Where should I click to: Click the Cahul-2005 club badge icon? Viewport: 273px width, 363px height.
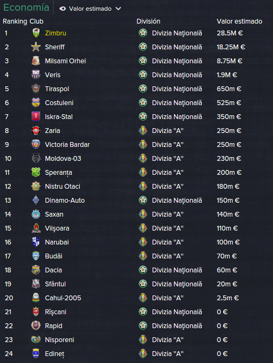coord(36,298)
